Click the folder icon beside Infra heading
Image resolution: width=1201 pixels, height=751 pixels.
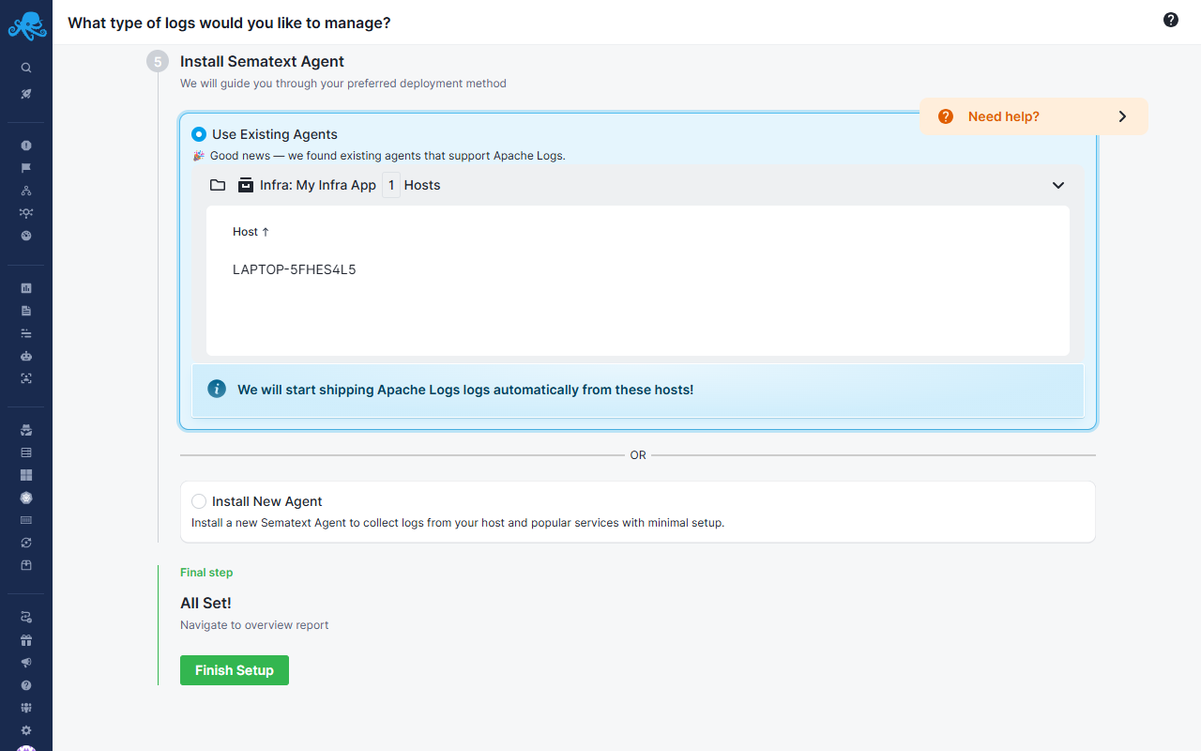pyautogui.click(x=217, y=185)
